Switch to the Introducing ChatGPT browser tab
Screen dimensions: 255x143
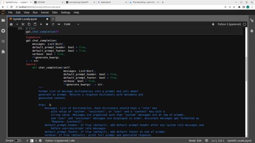pos(80,2)
